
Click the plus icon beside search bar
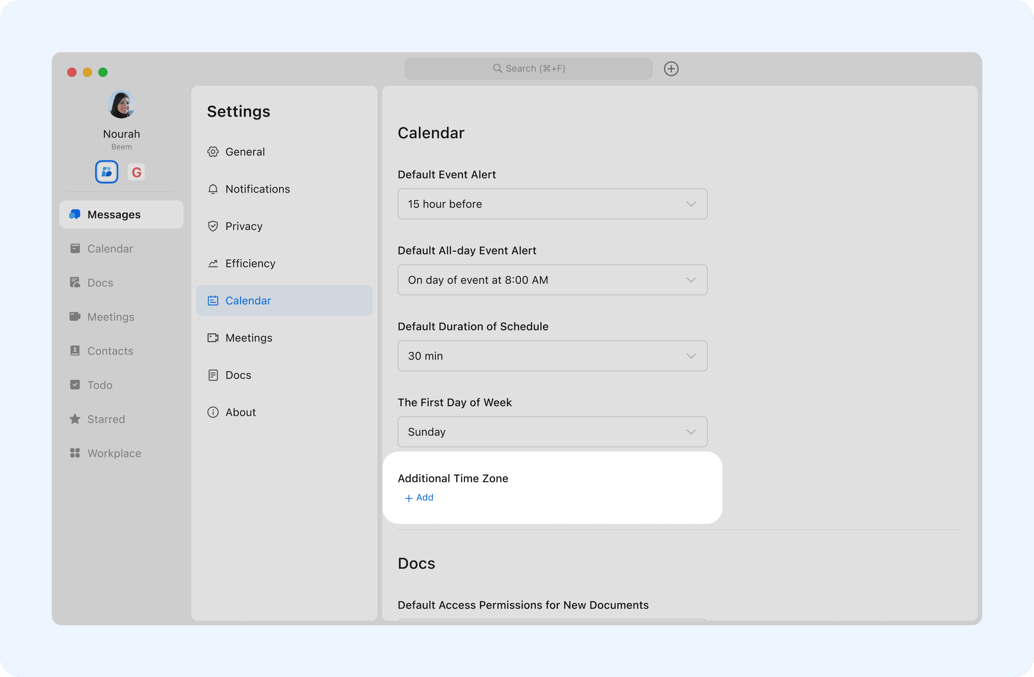(671, 68)
